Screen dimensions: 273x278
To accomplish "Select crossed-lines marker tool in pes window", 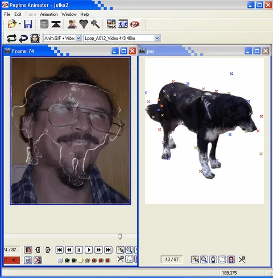I will click(242, 259).
